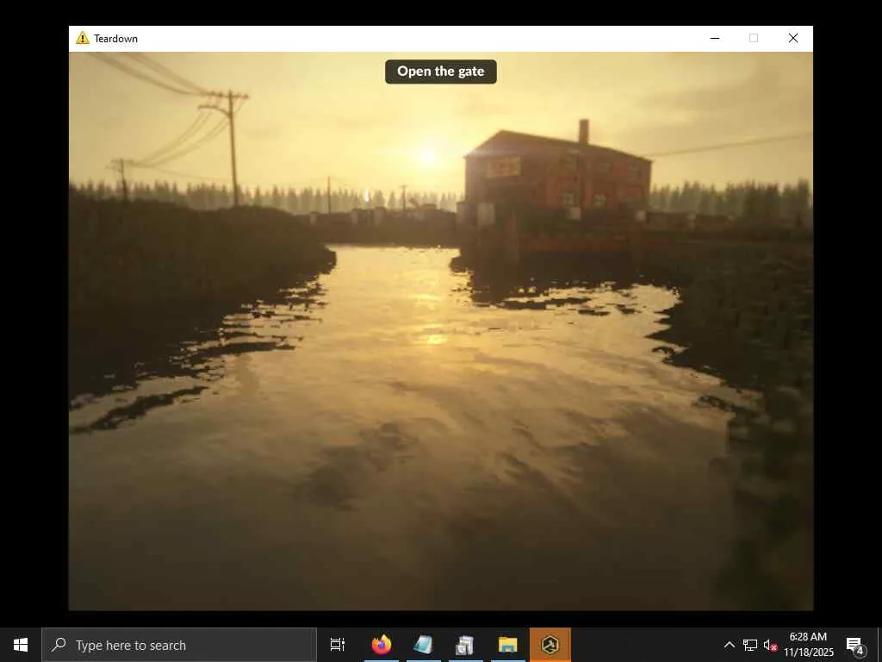The image size is (882, 662).
Task: Close the Teardown window
Action: point(792,38)
